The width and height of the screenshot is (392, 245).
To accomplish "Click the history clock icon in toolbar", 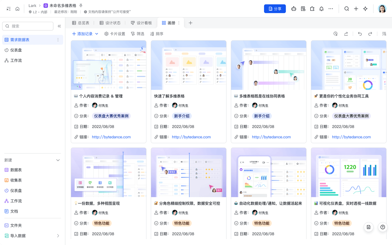I will (336, 34).
